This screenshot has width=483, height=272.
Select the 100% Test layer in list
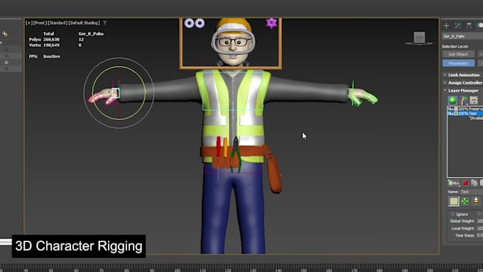(x=465, y=114)
